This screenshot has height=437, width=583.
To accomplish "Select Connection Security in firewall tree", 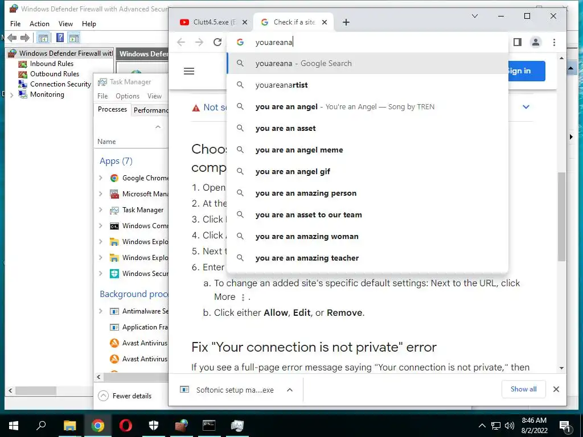I will 60,84.
